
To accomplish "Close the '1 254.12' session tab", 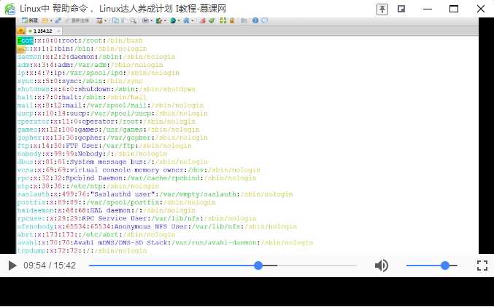I will (58, 31).
